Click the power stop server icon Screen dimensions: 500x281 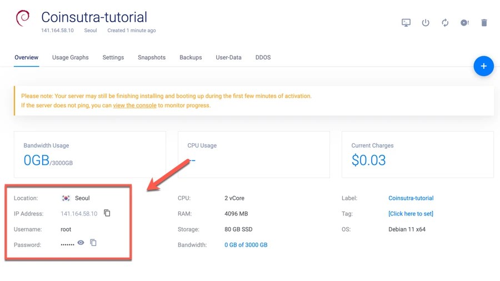tap(426, 23)
